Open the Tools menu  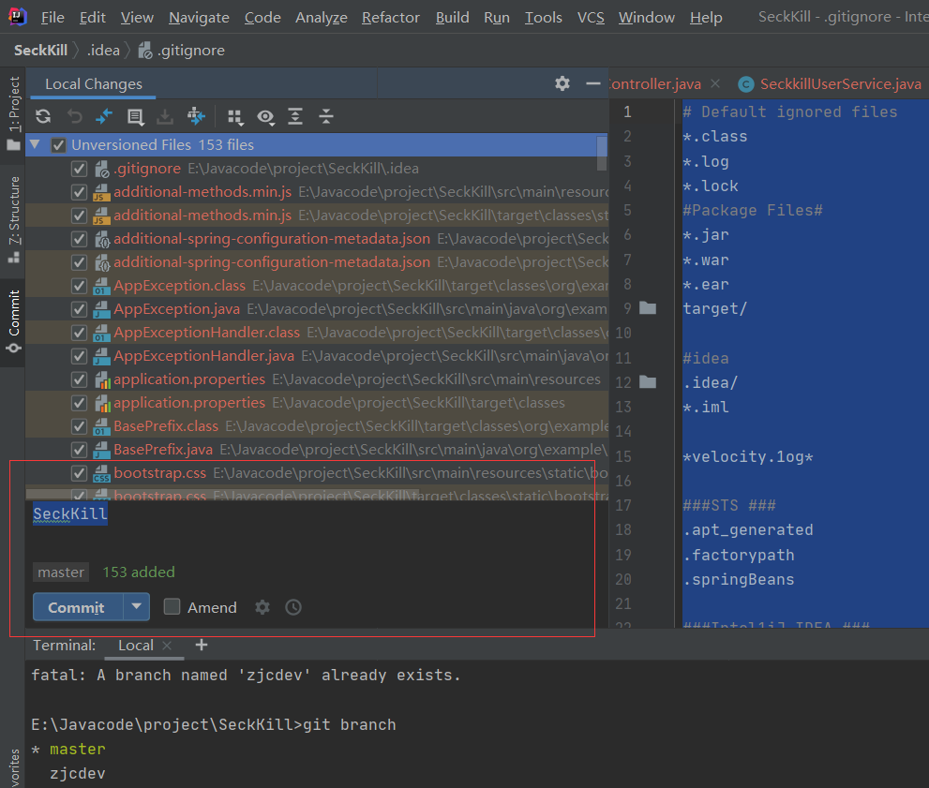coord(544,18)
